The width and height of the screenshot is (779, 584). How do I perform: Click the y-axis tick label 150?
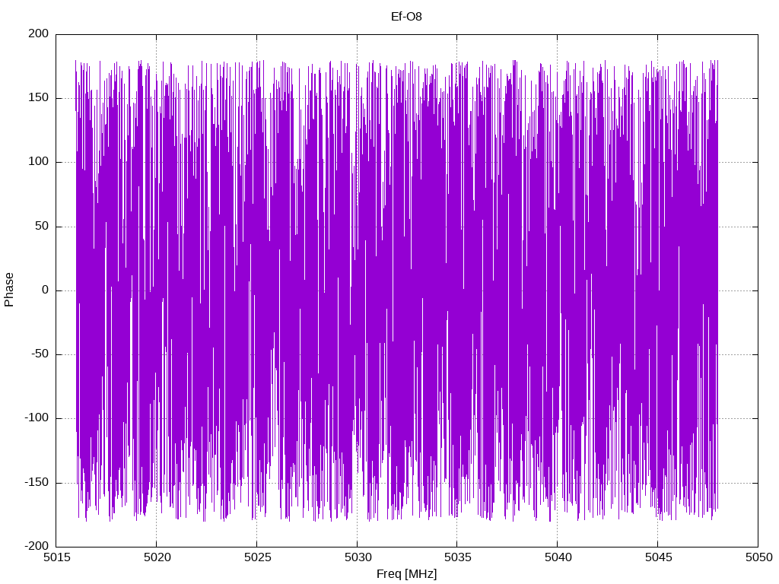pyautogui.click(x=39, y=98)
